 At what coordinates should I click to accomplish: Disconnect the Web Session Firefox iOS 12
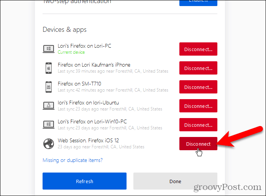[198, 144]
